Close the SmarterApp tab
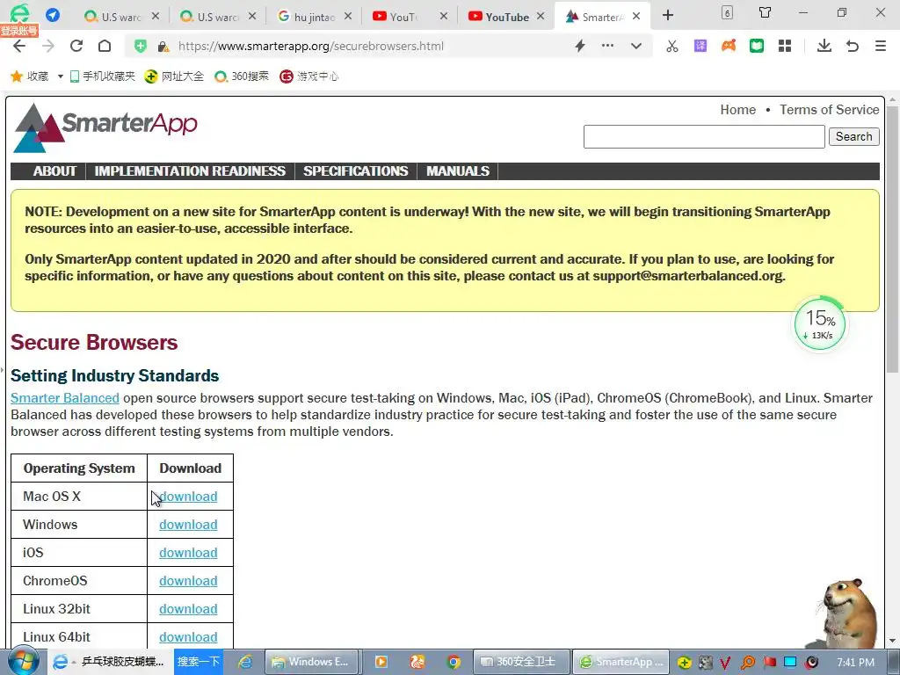900x675 pixels. 636,17
